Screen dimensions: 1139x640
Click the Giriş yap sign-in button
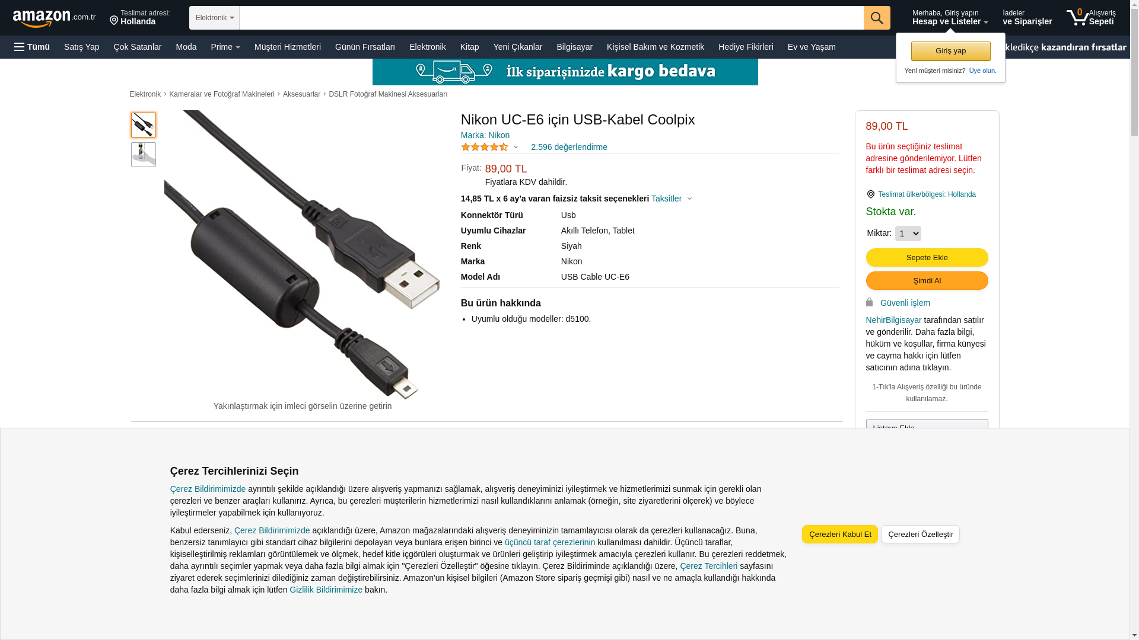click(x=950, y=51)
